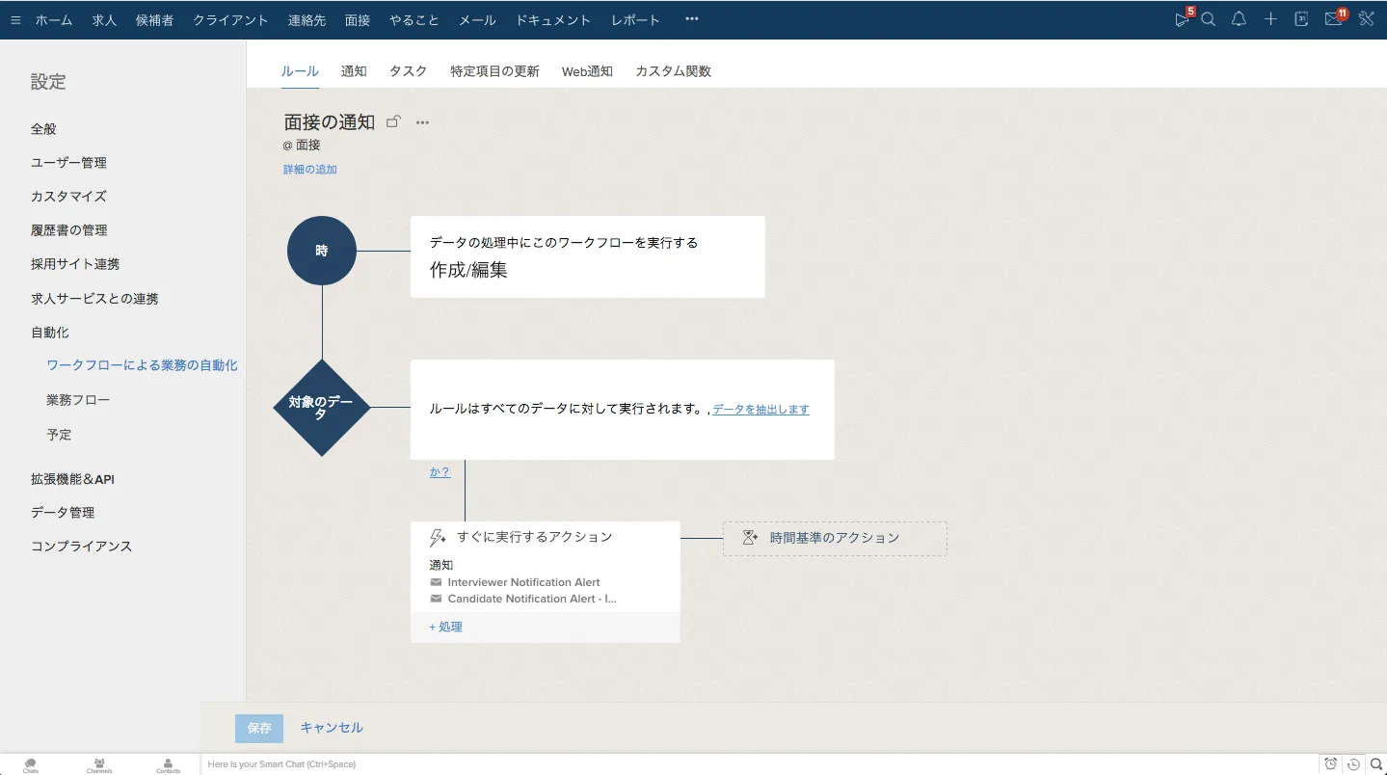
Task: Open the notifications bell icon
Action: (x=1240, y=19)
